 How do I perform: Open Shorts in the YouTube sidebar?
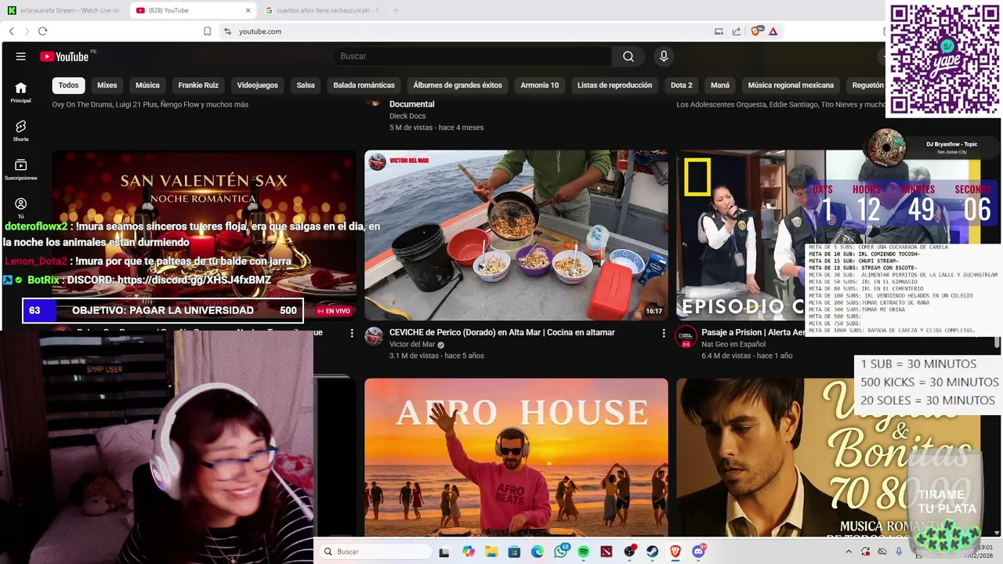point(21,131)
